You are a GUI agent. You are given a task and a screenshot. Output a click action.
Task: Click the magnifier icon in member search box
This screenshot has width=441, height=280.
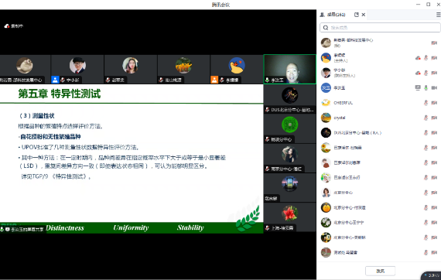point(326,28)
